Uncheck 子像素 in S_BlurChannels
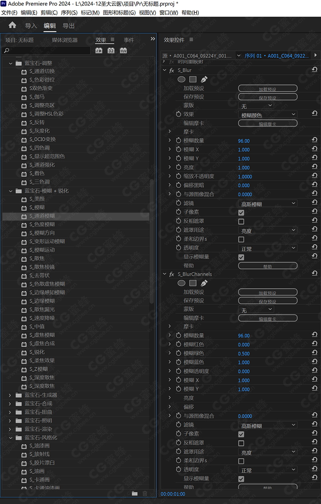Image resolution: width=321 pixels, height=504 pixels. pyautogui.click(x=241, y=434)
